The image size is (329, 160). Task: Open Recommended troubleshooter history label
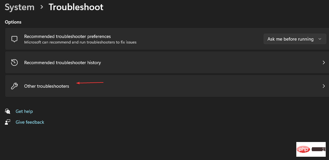click(62, 62)
